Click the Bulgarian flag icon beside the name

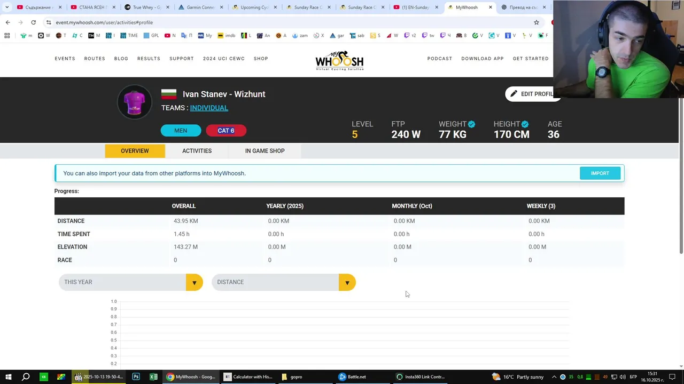pyautogui.click(x=169, y=94)
